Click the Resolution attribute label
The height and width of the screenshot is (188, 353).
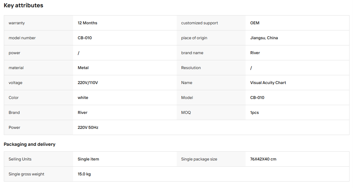click(x=191, y=68)
